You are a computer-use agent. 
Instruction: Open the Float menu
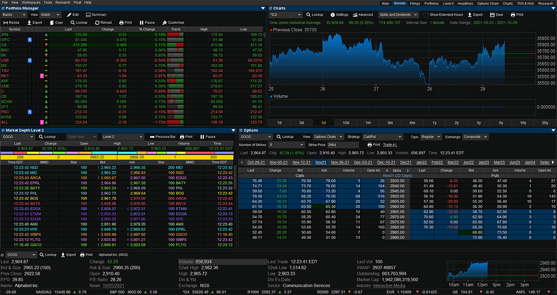pos(77,3)
